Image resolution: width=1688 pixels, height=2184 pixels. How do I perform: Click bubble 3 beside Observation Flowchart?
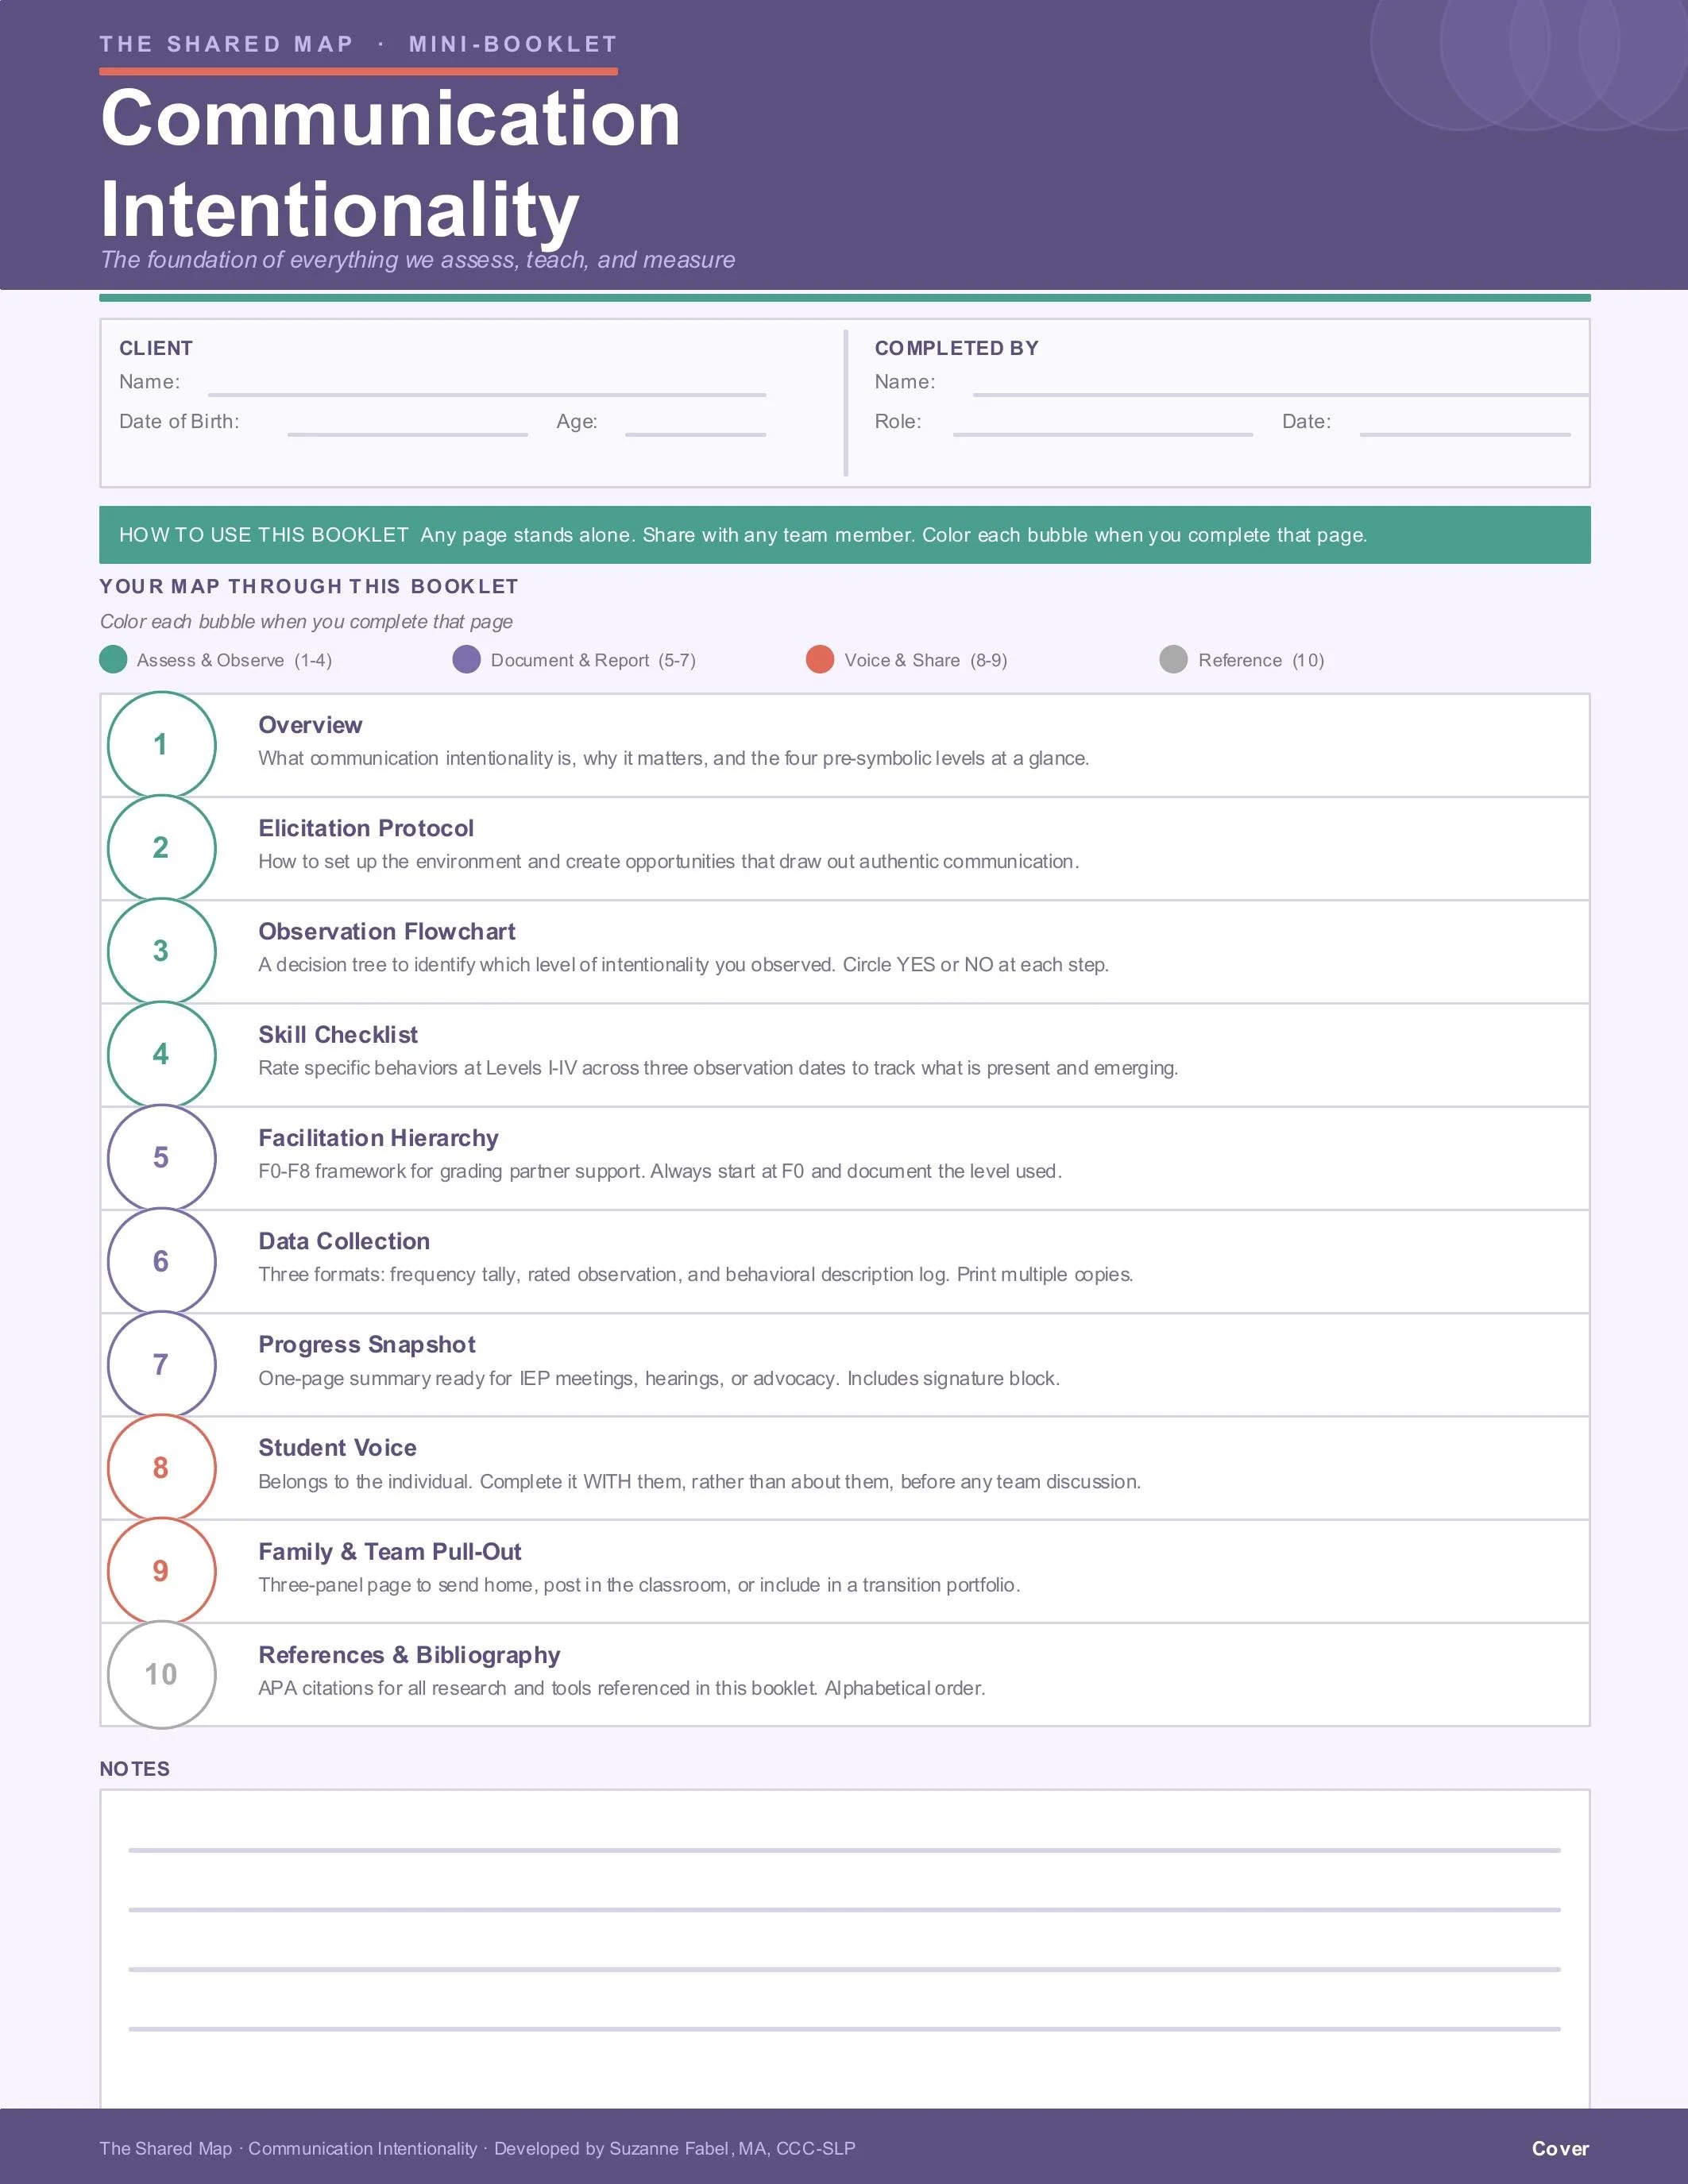point(161,951)
